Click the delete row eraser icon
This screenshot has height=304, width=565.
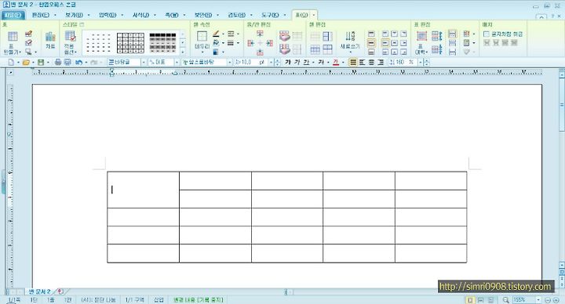click(x=285, y=35)
